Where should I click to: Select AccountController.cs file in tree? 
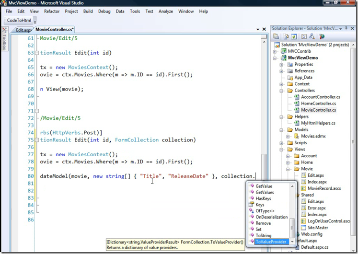320,97
